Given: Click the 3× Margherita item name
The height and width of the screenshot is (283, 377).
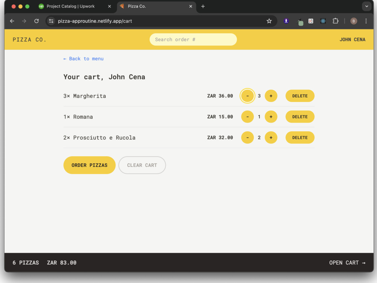Looking at the screenshot, I should click(84, 96).
